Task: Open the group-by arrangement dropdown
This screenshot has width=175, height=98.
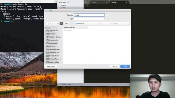Action: pyautogui.click(x=67, y=23)
